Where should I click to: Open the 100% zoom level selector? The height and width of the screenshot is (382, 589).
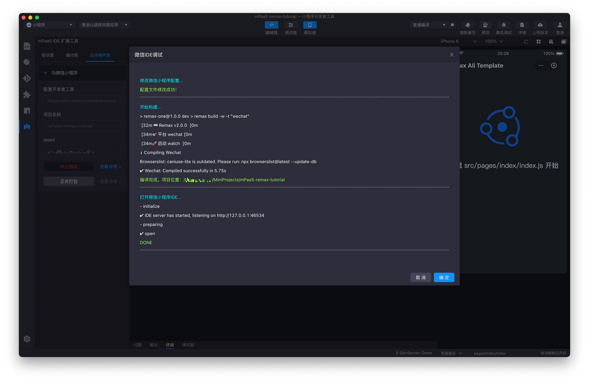coord(494,42)
